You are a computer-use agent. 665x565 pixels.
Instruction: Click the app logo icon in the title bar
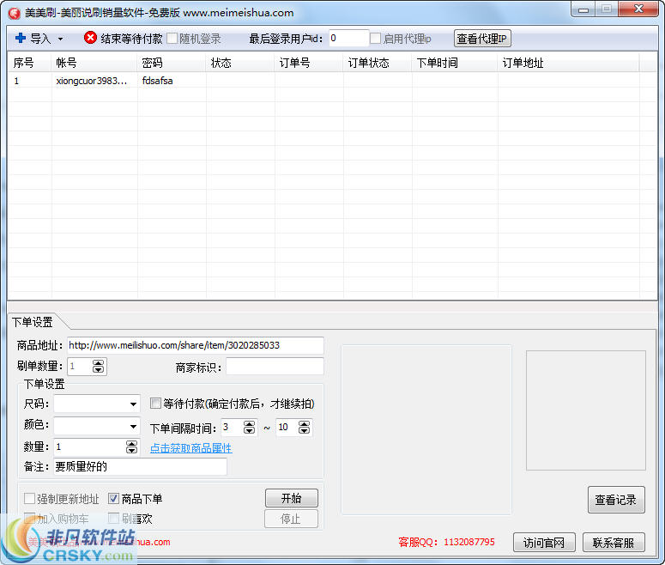tap(14, 13)
